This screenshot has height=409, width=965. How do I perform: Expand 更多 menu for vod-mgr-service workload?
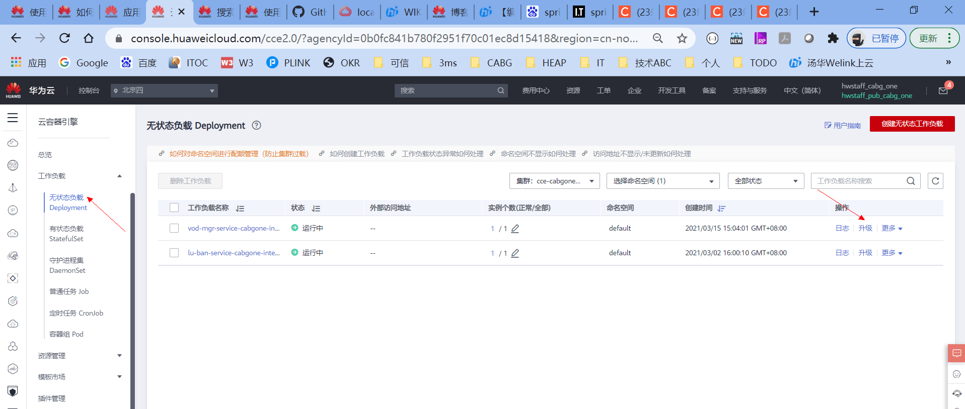pyautogui.click(x=892, y=228)
